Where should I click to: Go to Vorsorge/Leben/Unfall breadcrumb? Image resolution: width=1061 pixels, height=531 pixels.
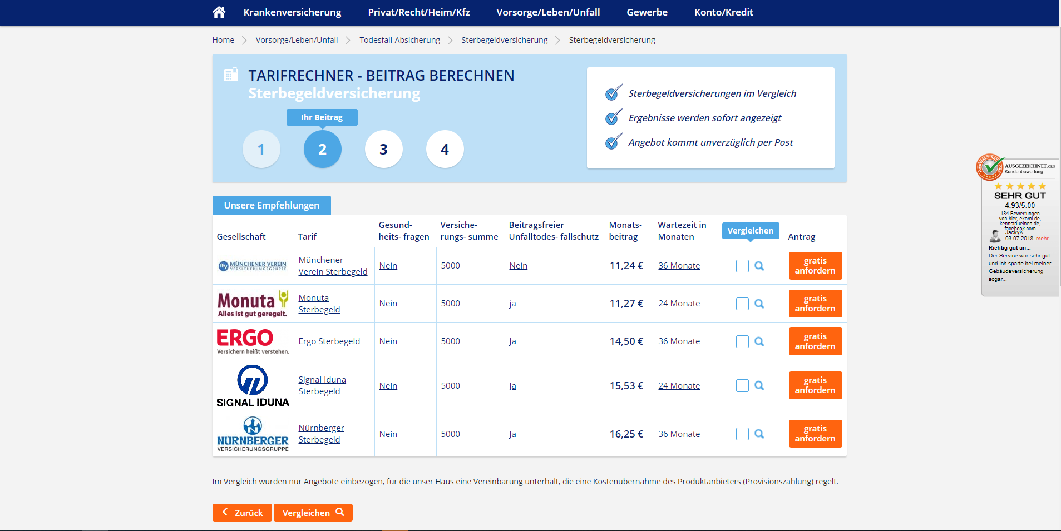tap(297, 40)
